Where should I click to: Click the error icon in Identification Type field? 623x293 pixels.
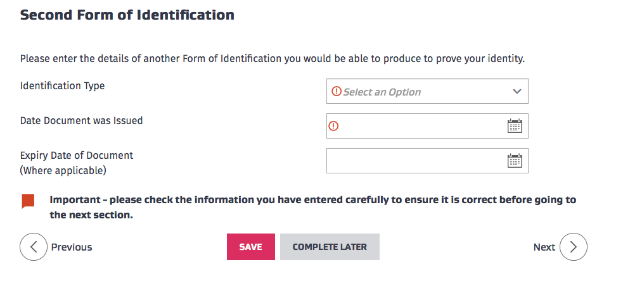[337, 92]
